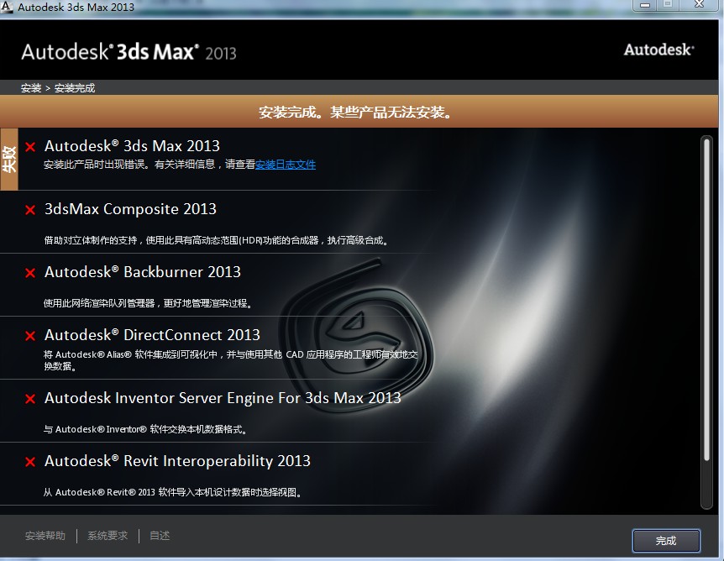The height and width of the screenshot is (561, 724).
Task: Click red X beside Autodesk 3ds Max 2013
Action: pos(30,147)
